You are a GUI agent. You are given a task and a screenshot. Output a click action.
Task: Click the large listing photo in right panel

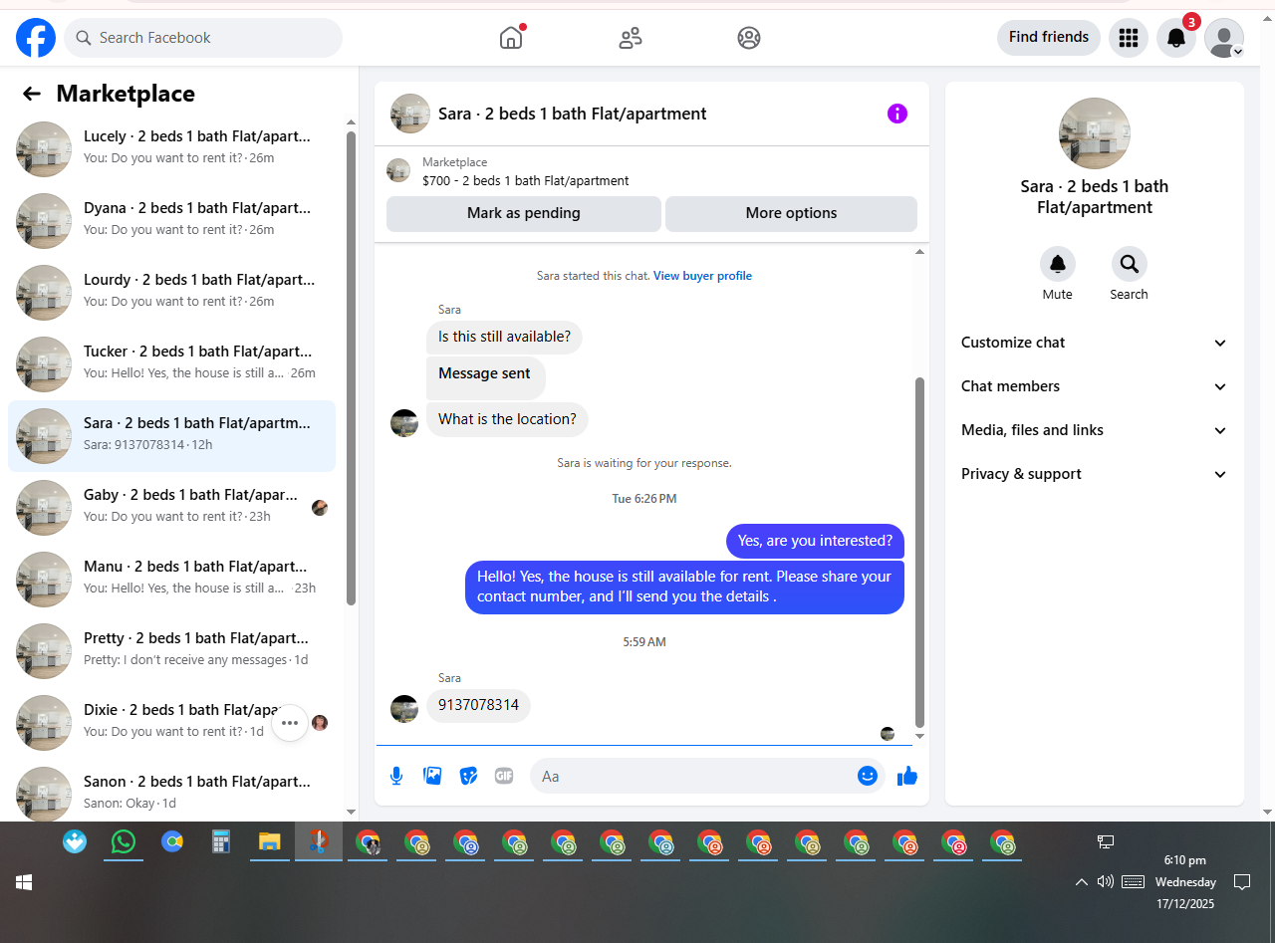tap(1095, 133)
